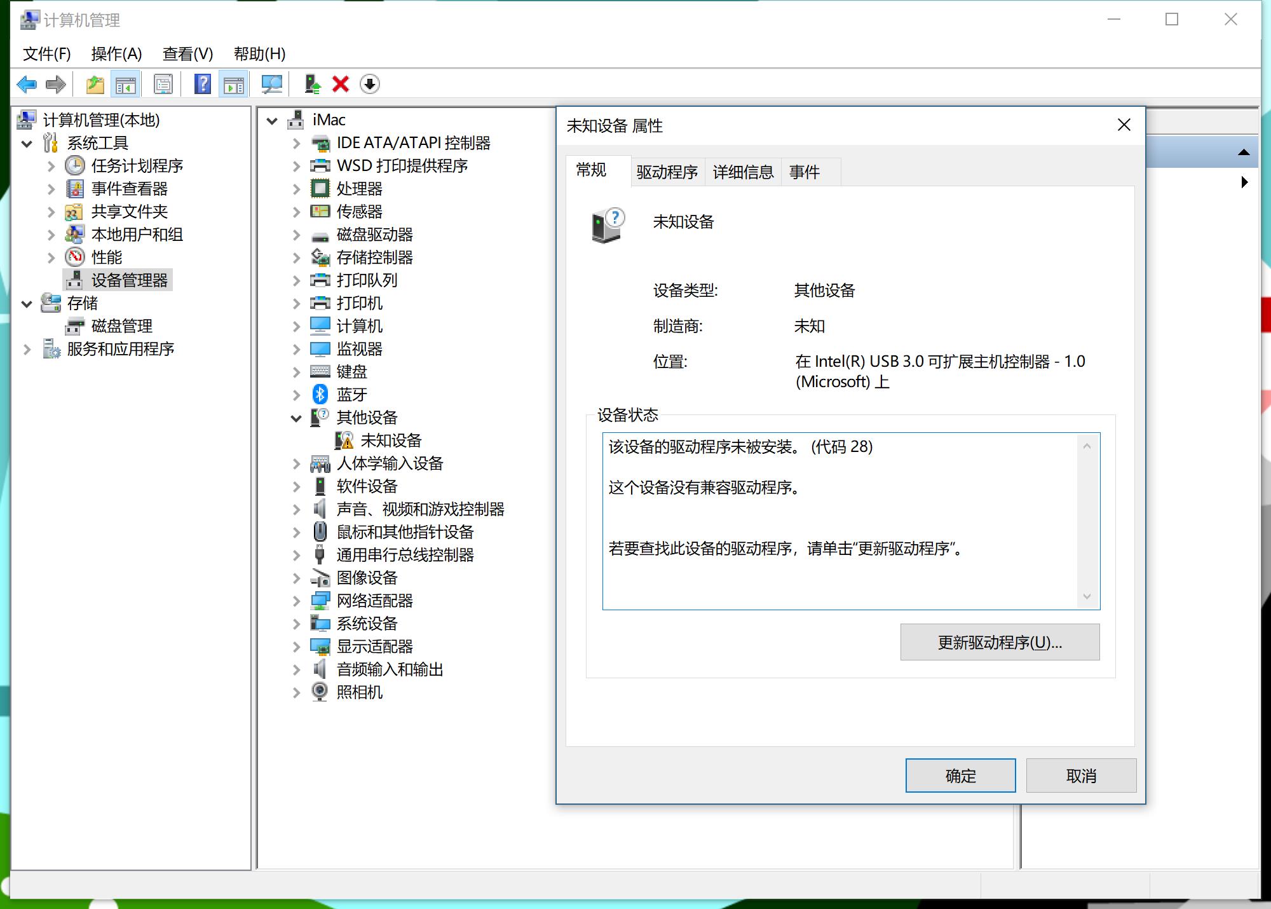The width and height of the screenshot is (1271, 909).
Task: Click the blue help question mark icon
Action: (202, 84)
